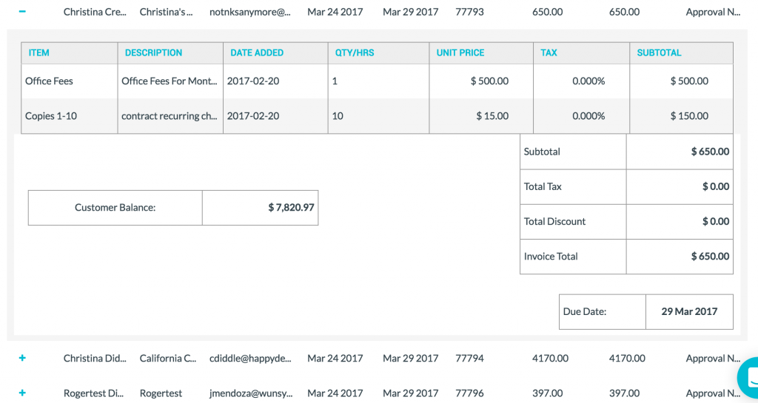
Task: Click the notnksanymore@... email address
Action: (250, 12)
